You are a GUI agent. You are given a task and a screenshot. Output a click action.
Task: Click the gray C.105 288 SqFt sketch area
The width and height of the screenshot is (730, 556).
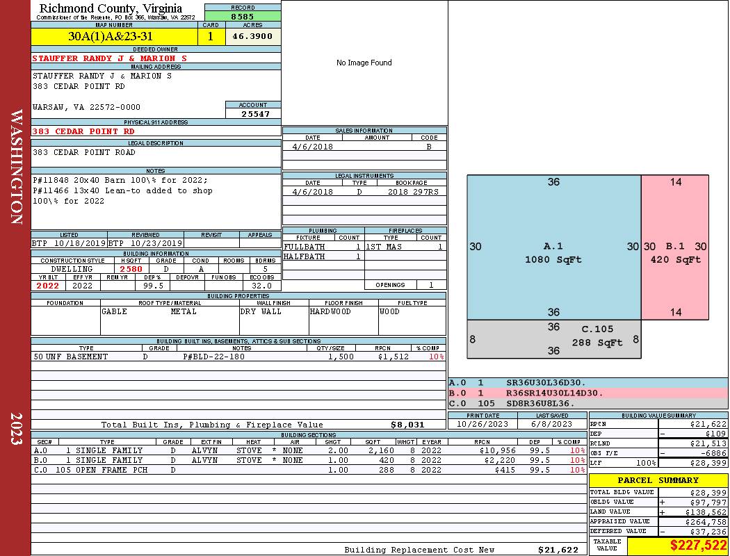[553, 339]
